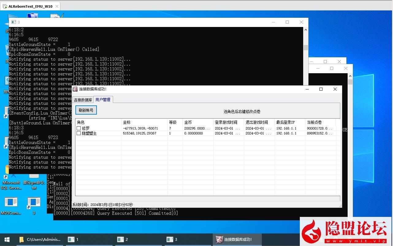393x246 pixels.
Task: Click the 系统时间 status bar text
Action: [103, 205]
